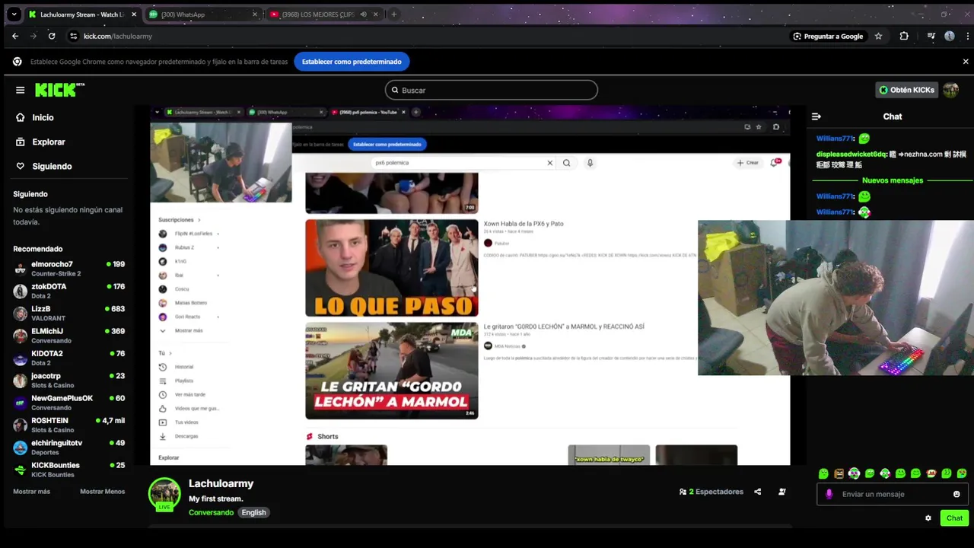Switch to WhatsApp browser tab
The width and height of the screenshot is (974, 548).
[x=202, y=14]
